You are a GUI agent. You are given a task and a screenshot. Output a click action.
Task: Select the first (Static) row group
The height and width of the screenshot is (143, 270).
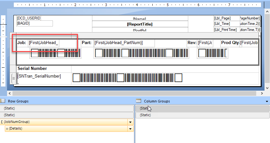(x=67, y=108)
